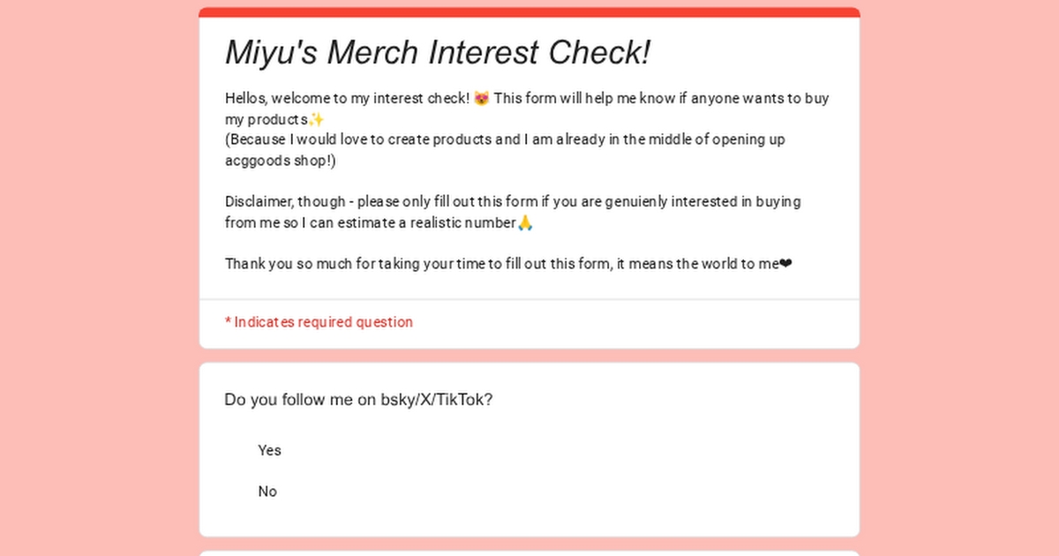Click the "my products" text
Viewport: 1059px width, 556px height.
tap(266, 119)
